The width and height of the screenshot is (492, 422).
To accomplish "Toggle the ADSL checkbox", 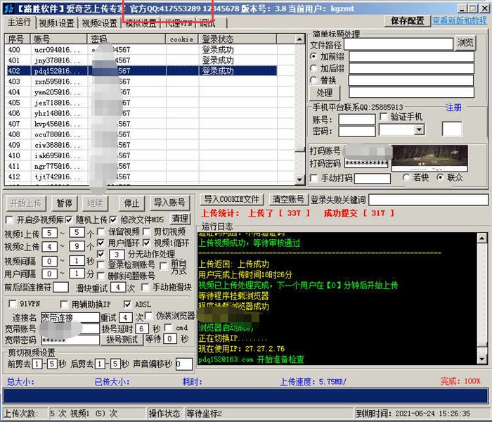I will click(127, 304).
